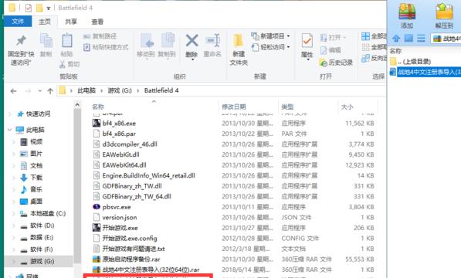The width and height of the screenshot is (461, 278).
Task: Sort by Date modified (修改日期) column
Action: click(x=234, y=107)
